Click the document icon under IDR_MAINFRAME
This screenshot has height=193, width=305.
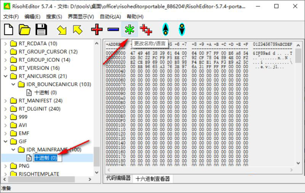(x=29, y=158)
